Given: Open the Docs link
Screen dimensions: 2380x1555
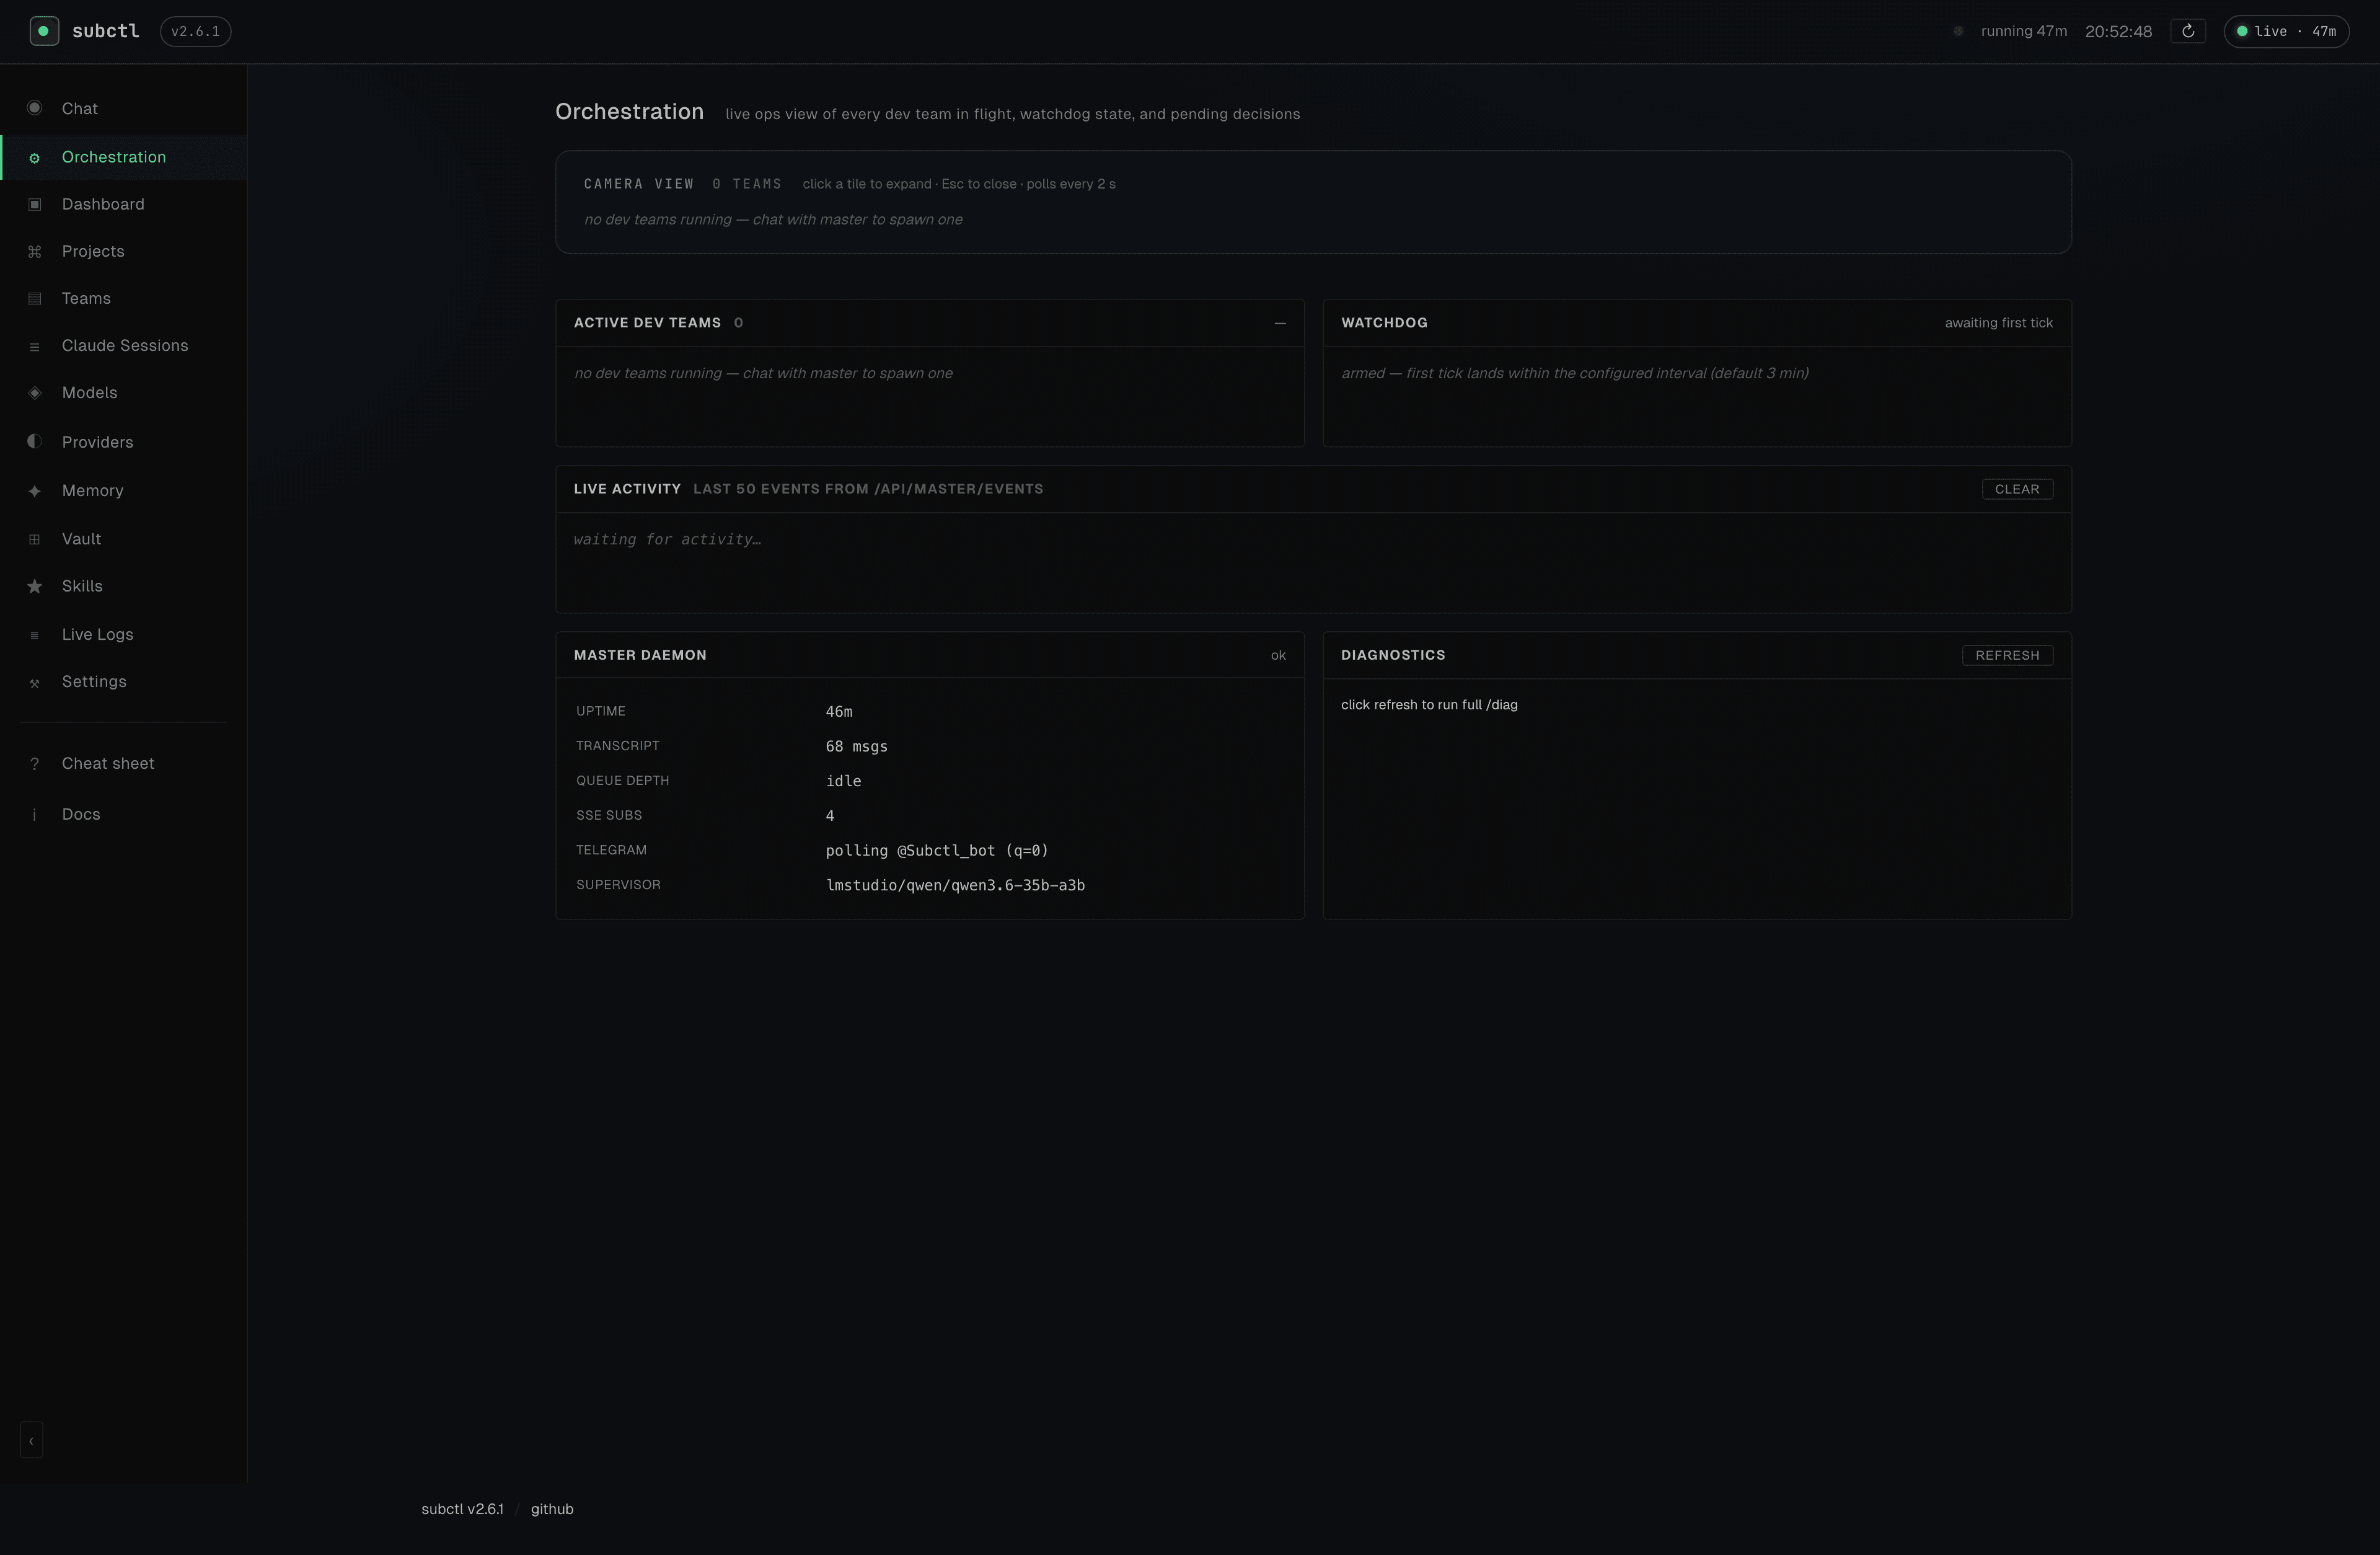Looking at the screenshot, I should tap(123, 813).
